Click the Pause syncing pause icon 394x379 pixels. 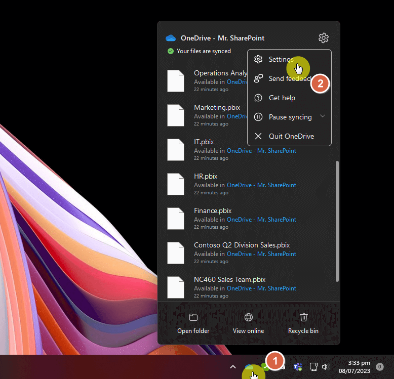[258, 117]
